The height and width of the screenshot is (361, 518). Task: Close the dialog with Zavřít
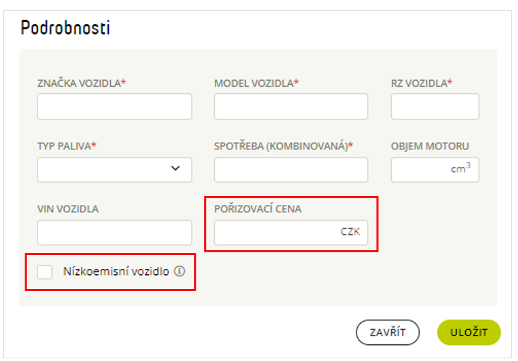tap(388, 332)
